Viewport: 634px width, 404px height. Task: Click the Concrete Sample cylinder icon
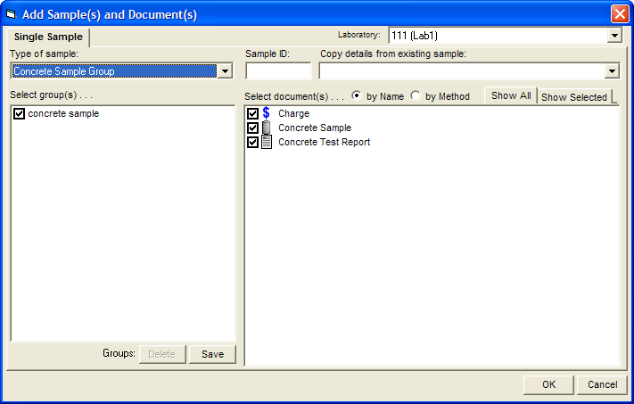tap(266, 128)
